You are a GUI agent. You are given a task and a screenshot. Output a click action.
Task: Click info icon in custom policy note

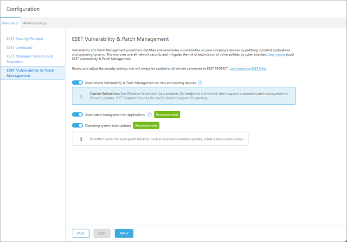coord(81,139)
